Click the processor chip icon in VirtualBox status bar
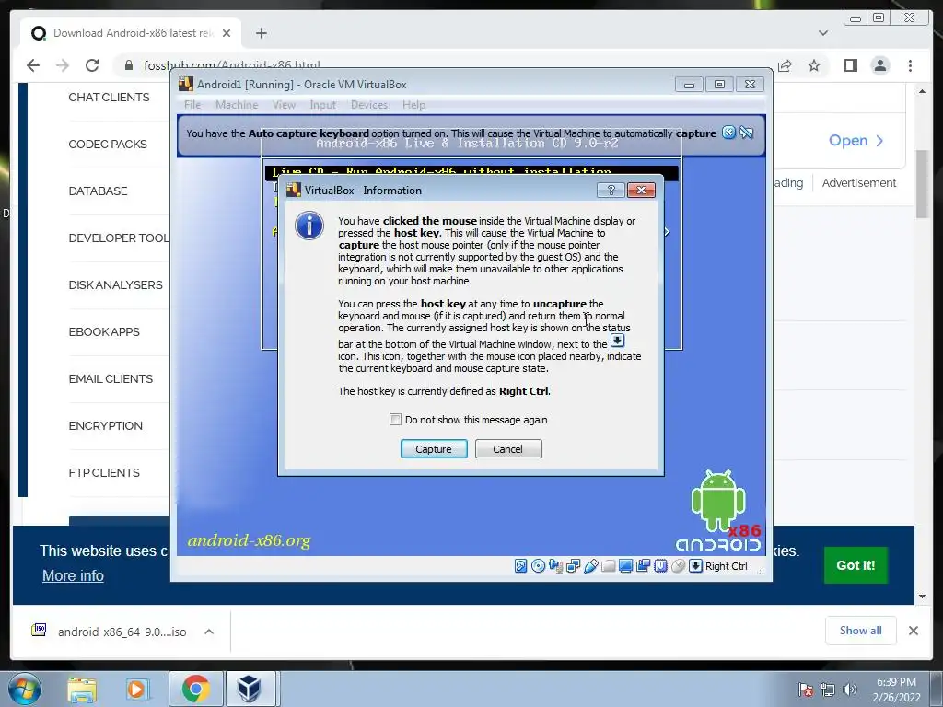Image resolution: width=943 pixels, height=707 pixels. pyautogui.click(x=660, y=566)
